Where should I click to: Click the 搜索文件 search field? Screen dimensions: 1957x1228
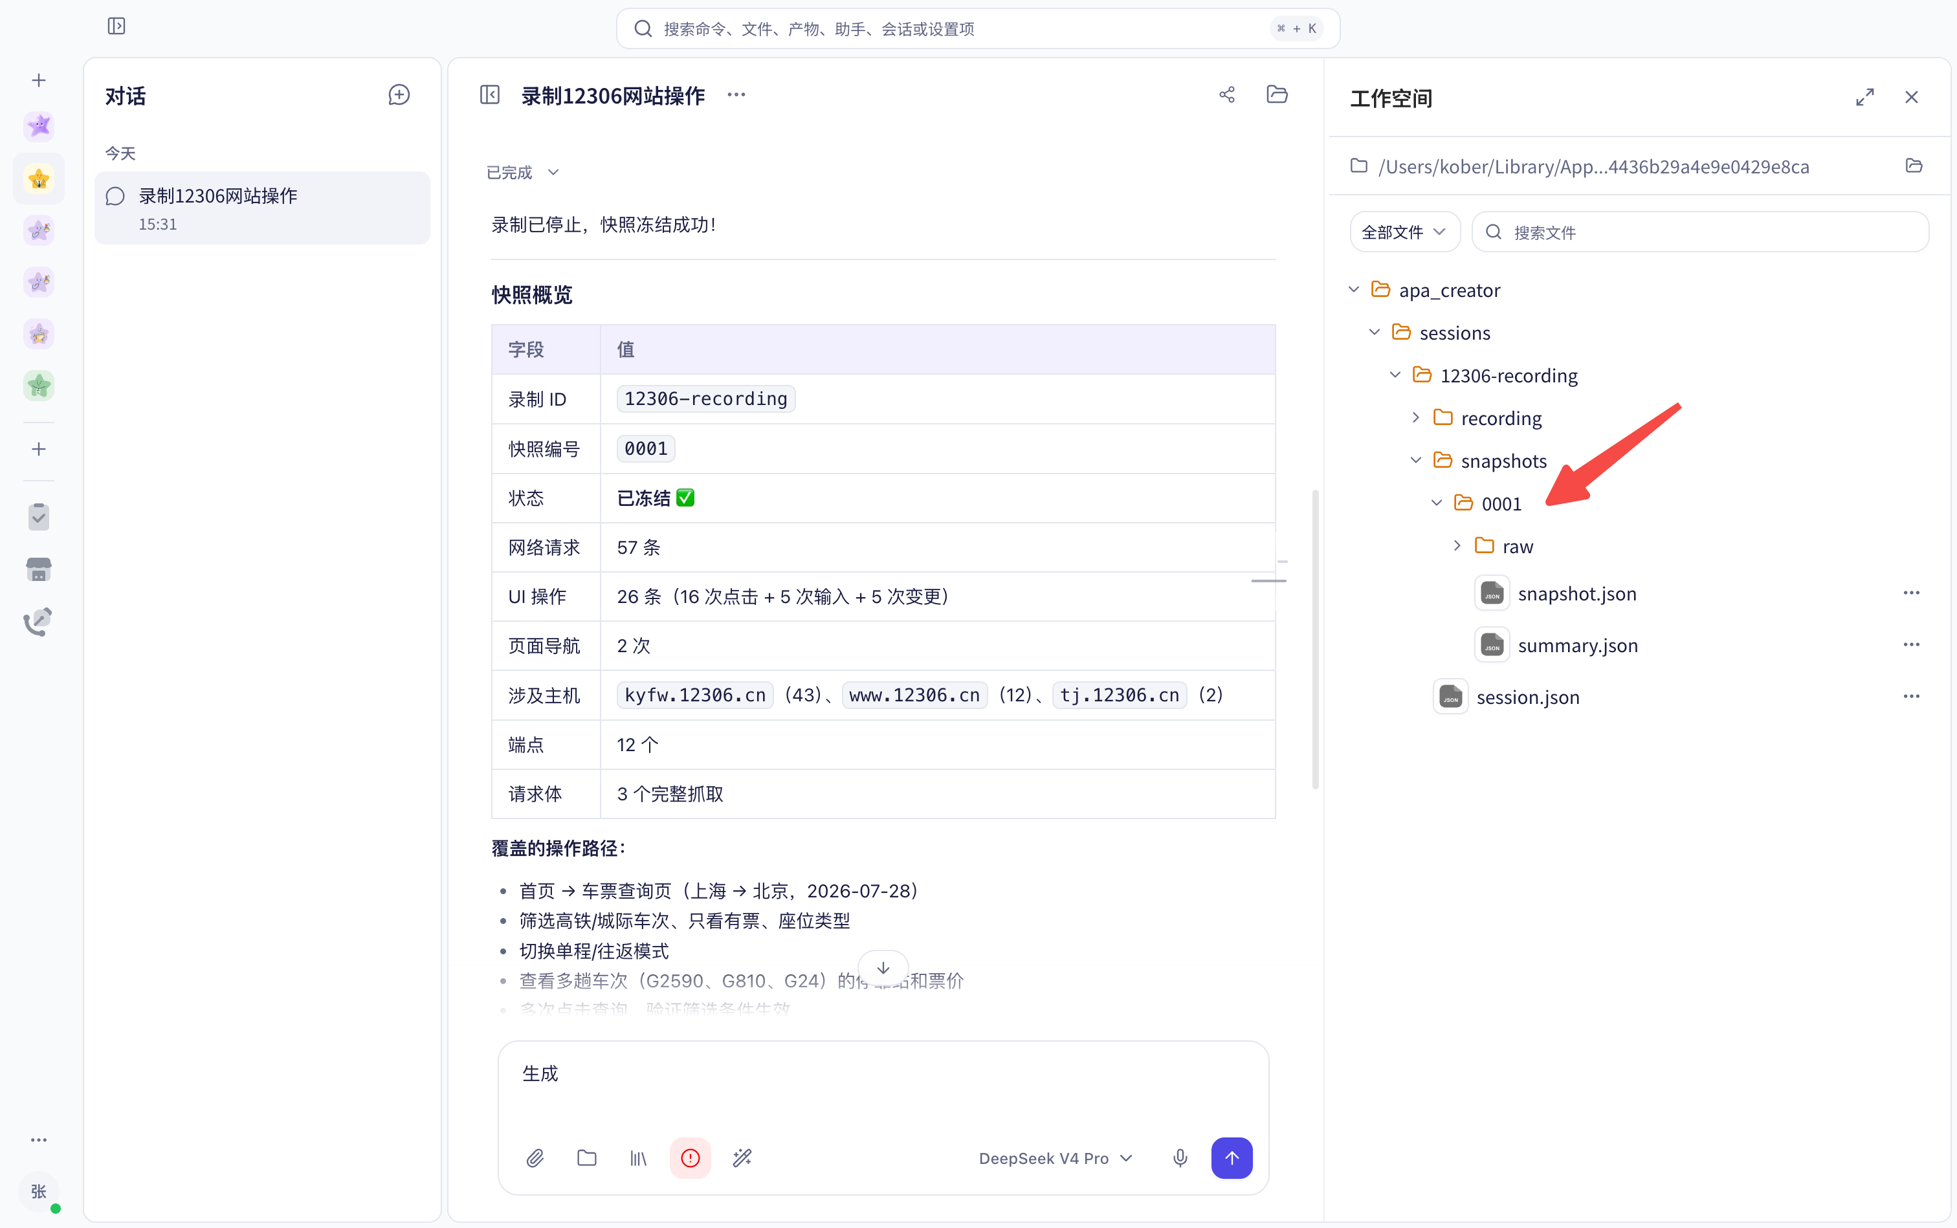point(1700,232)
